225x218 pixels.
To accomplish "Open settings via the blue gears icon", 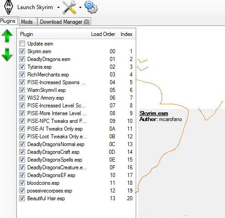I will 91,7.
